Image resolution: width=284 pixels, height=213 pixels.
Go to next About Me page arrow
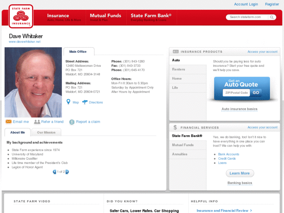click(67, 172)
